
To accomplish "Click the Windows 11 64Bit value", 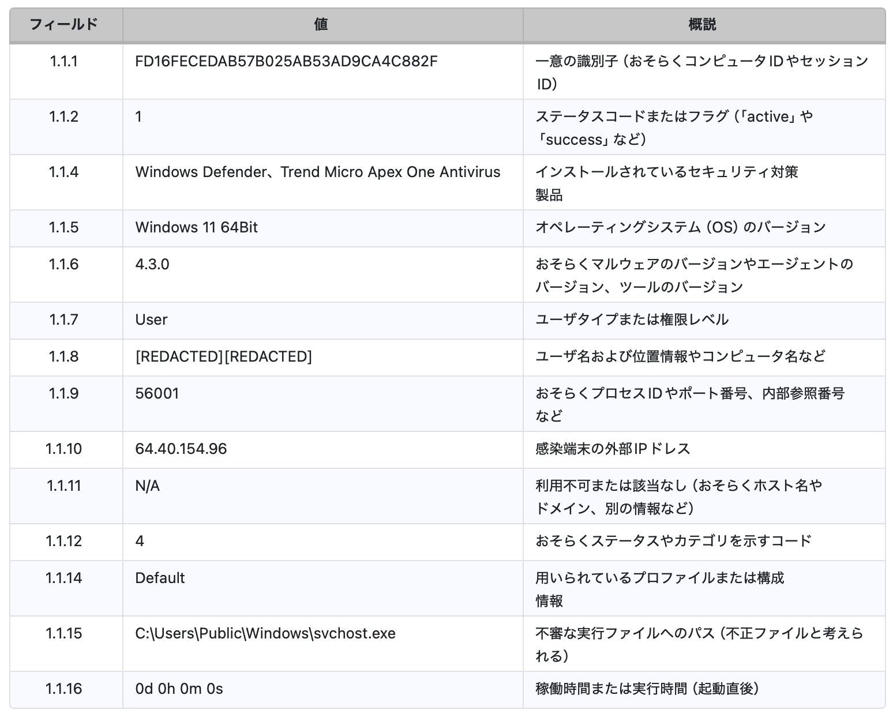I will [x=196, y=227].
